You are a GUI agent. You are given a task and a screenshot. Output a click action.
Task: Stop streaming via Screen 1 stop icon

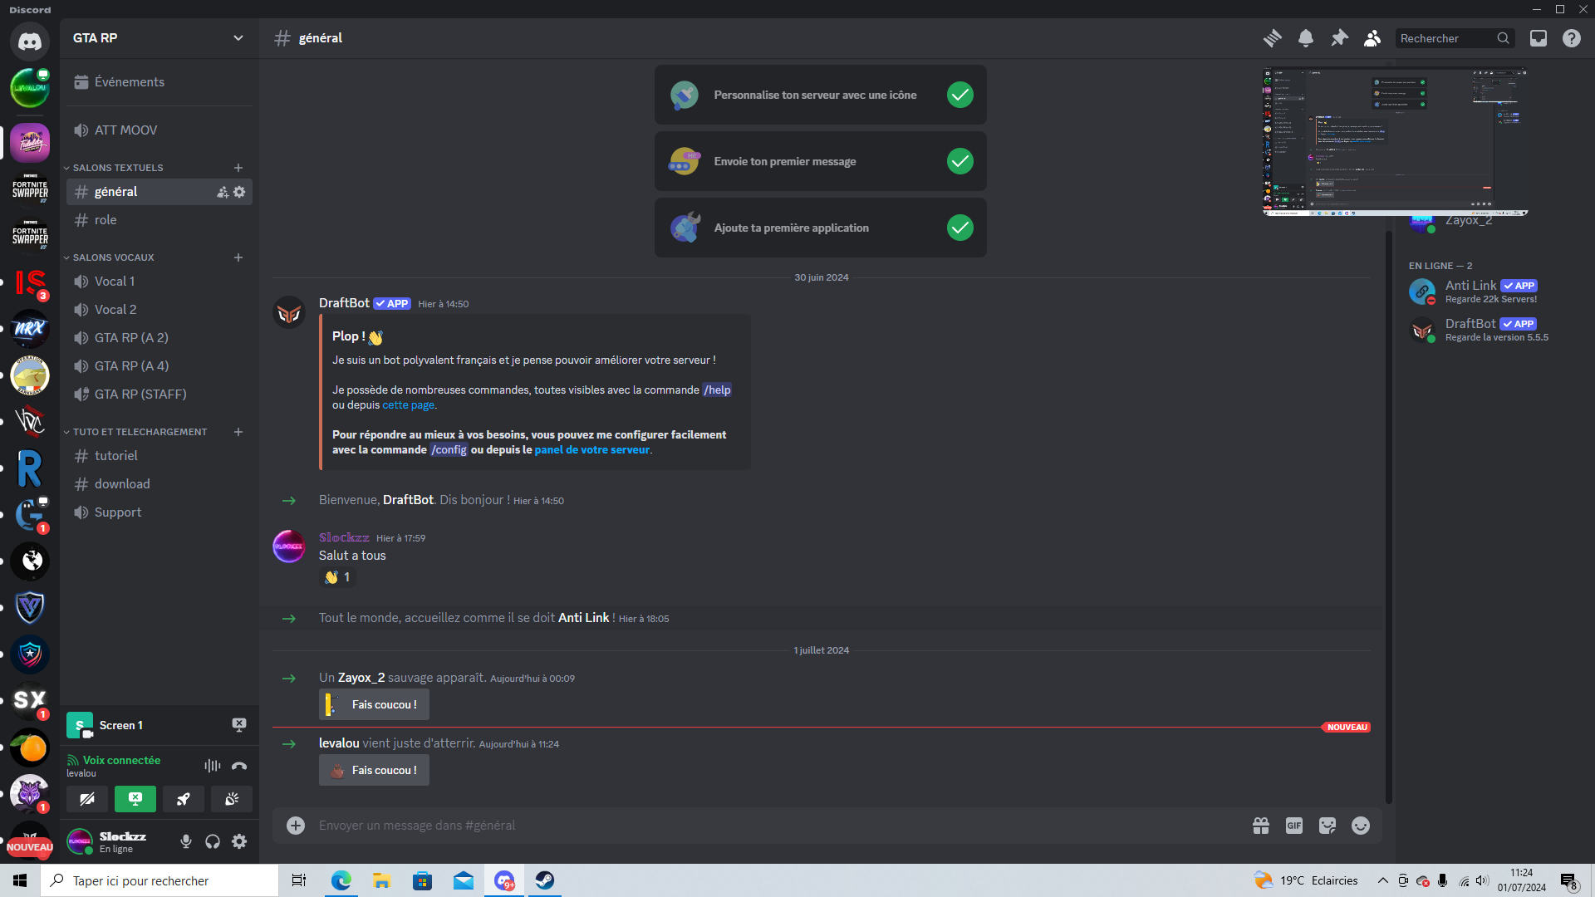[239, 725]
